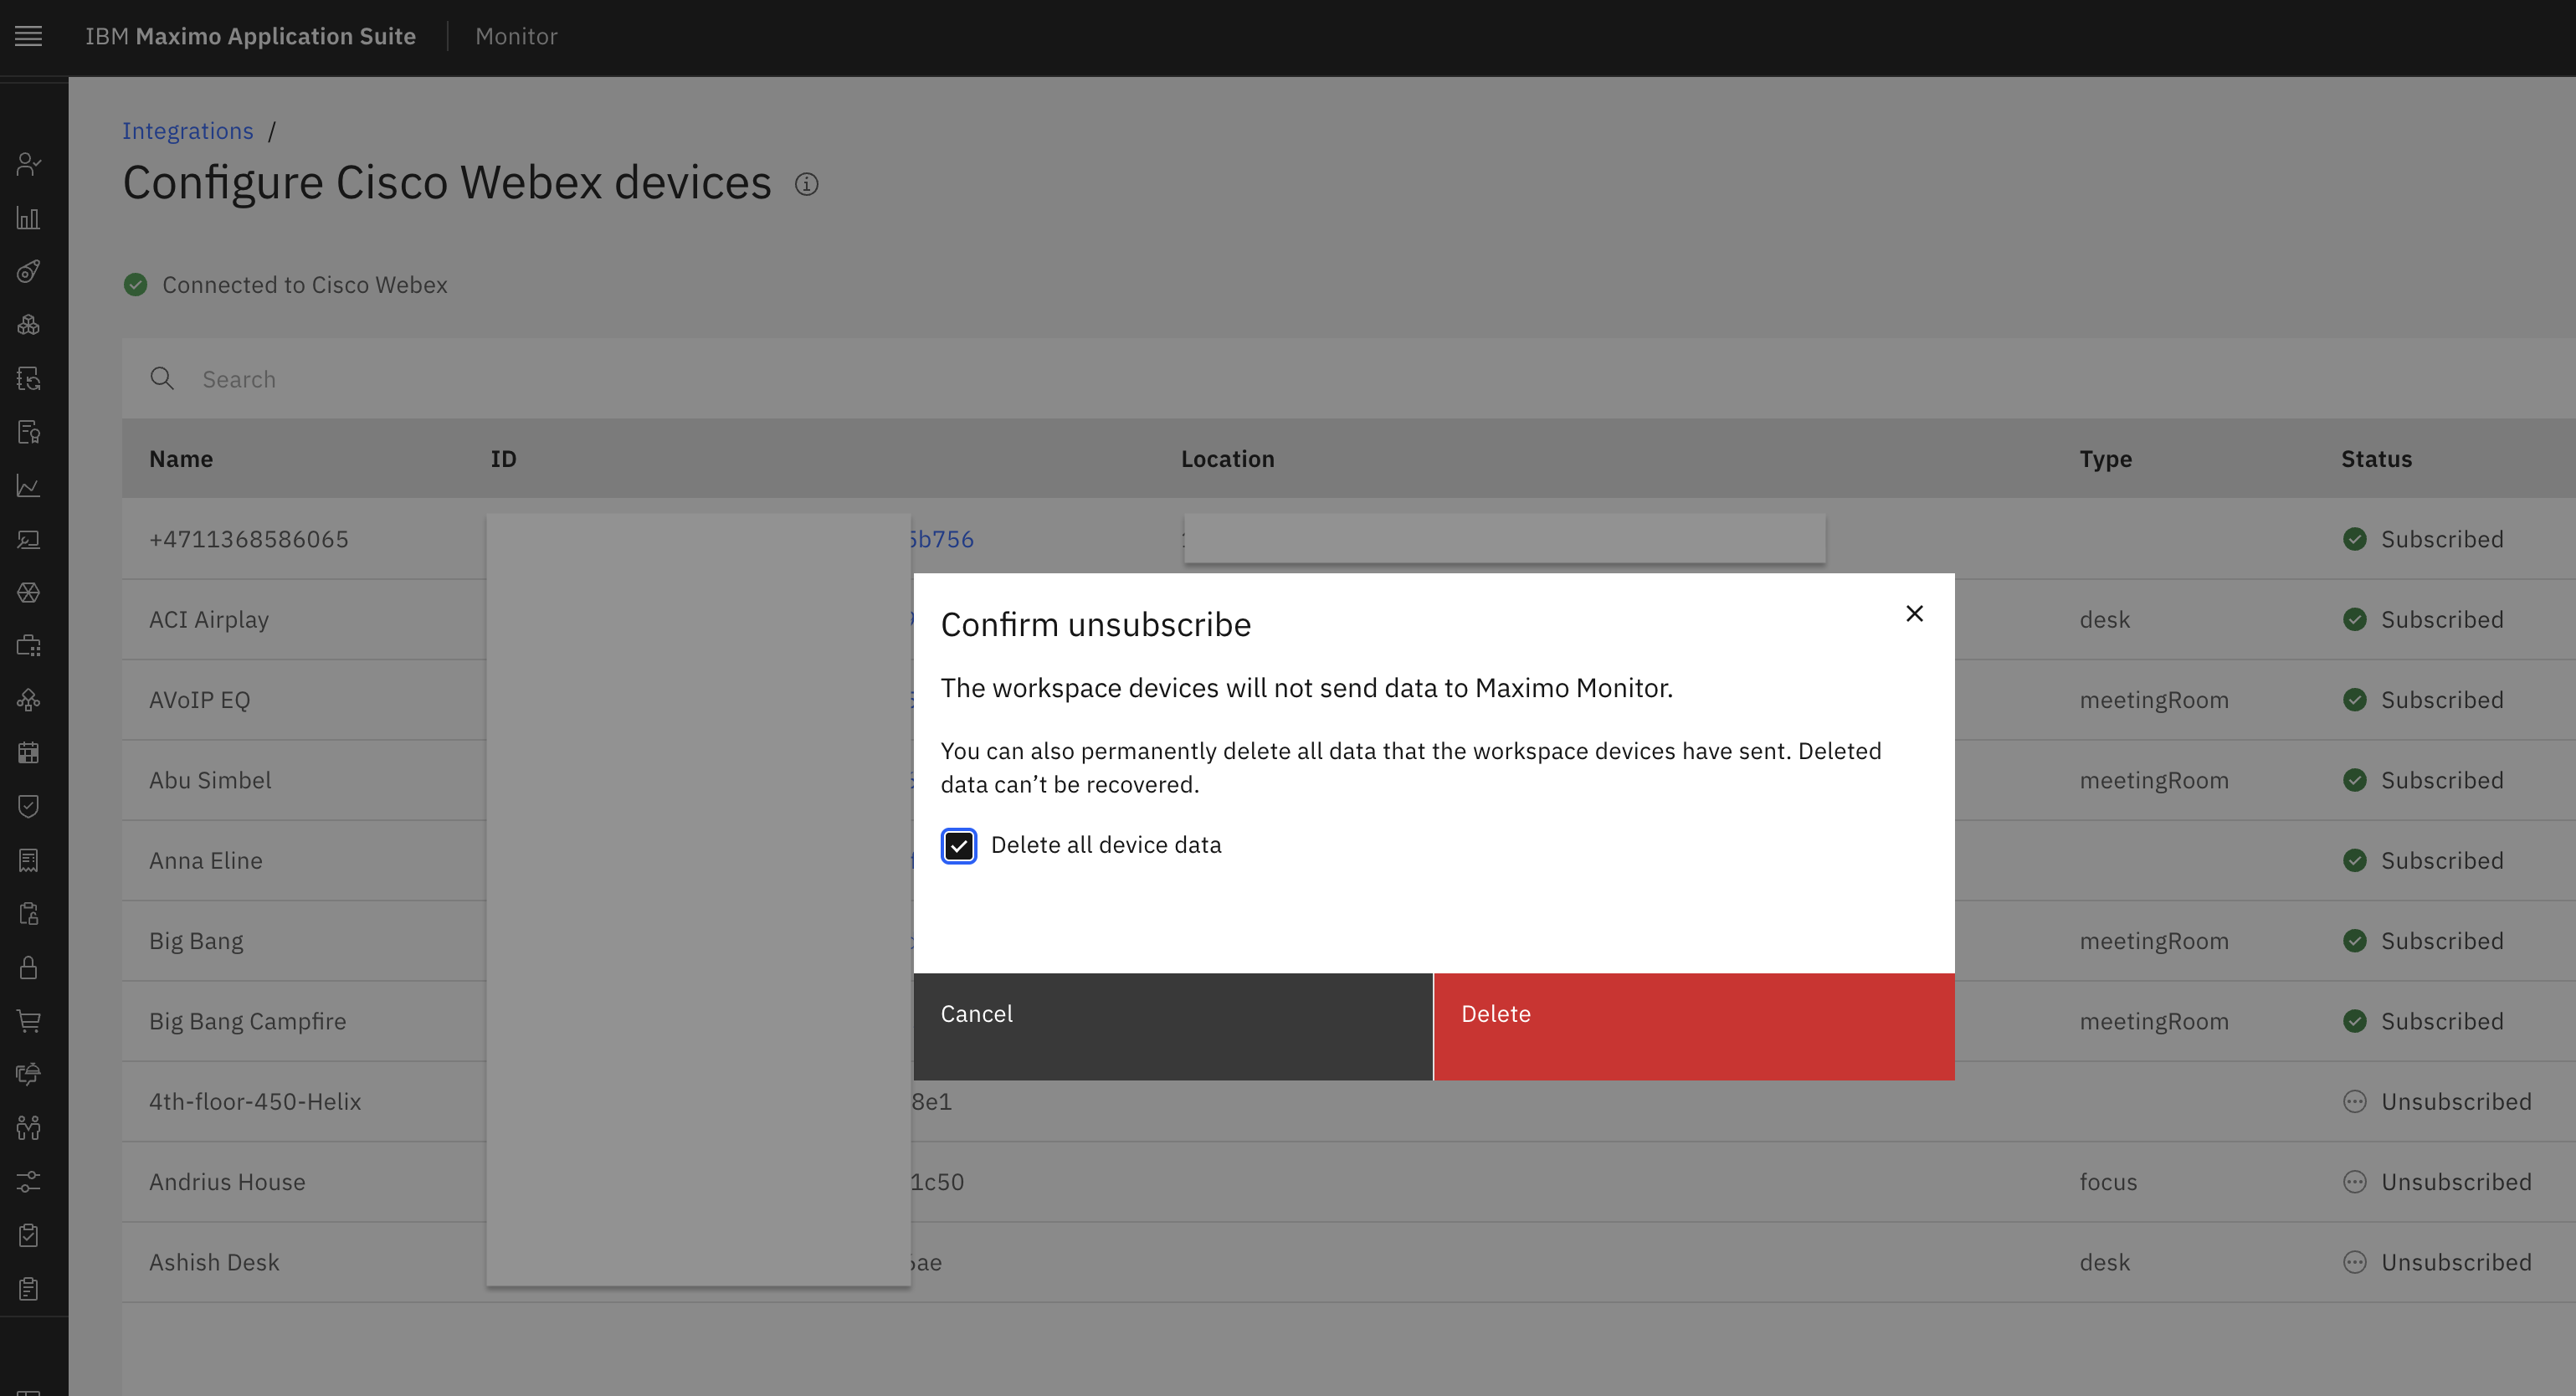Viewport: 2576px width, 1396px height.
Task: Click the ID link ending 5b756
Action: (941, 539)
